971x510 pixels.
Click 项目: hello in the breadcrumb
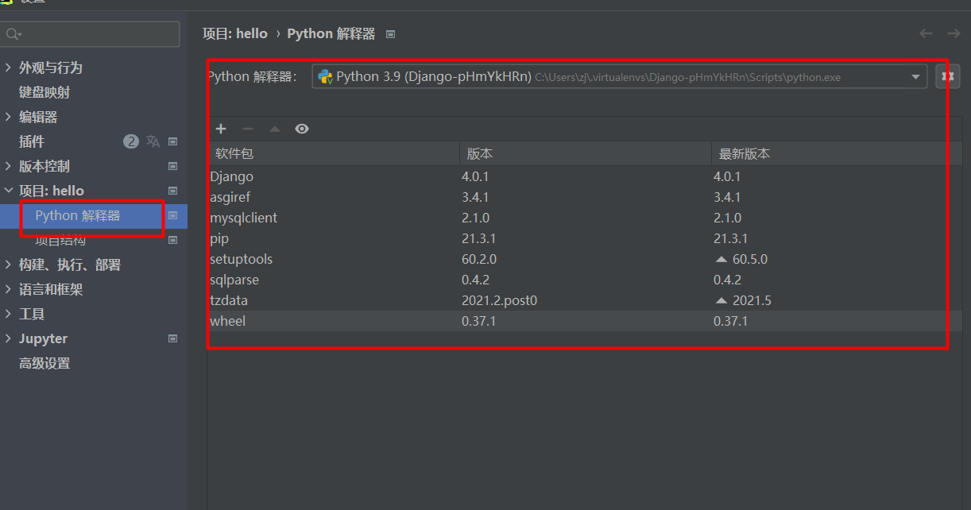(x=235, y=33)
